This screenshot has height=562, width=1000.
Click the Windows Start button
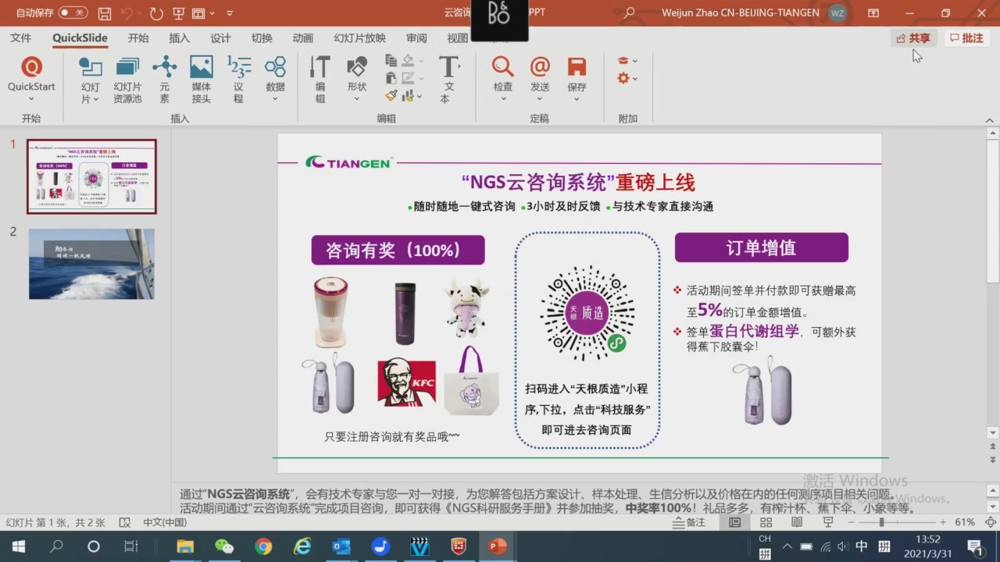pos(18,546)
